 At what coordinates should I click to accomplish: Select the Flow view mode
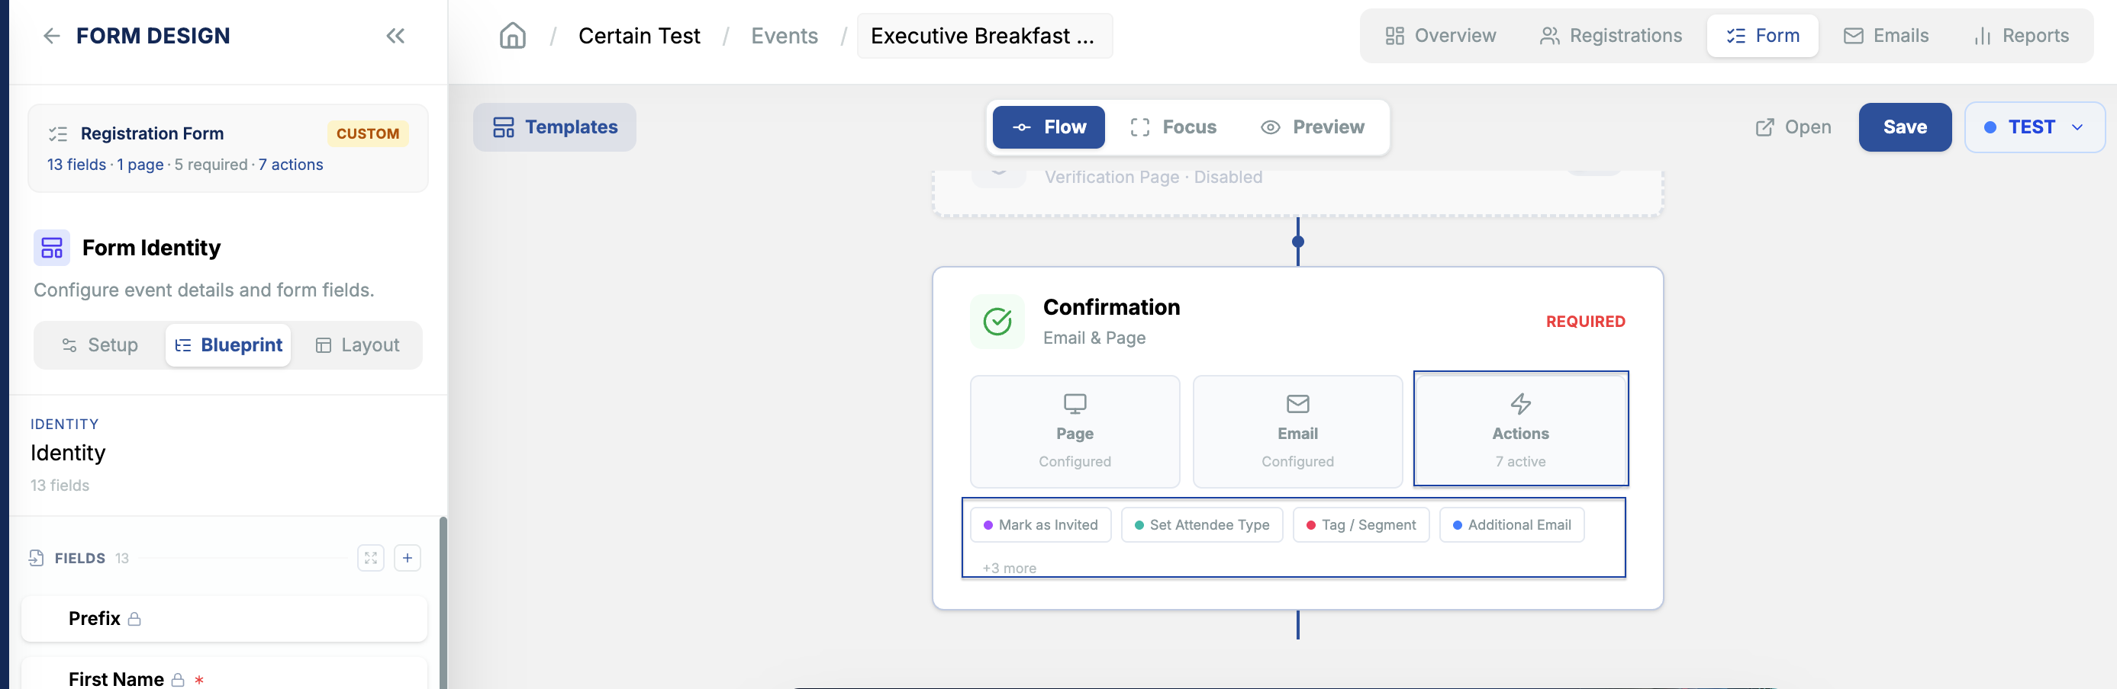[x=1048, y=127]
